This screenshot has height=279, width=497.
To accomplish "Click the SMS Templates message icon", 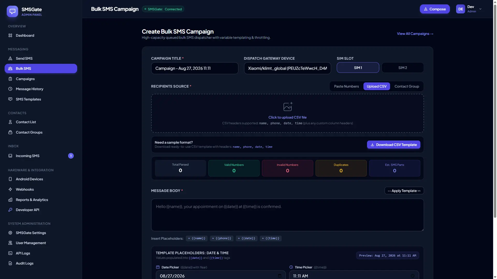I will [x=10, y=99].
